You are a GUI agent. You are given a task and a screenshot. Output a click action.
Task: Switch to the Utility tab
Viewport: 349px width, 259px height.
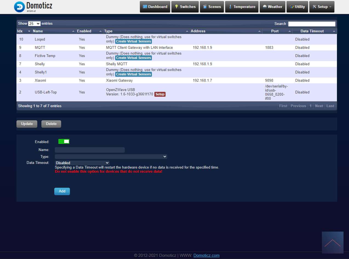297,7
